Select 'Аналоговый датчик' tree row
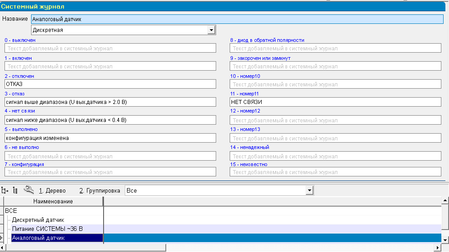 (x=38, y=238)
